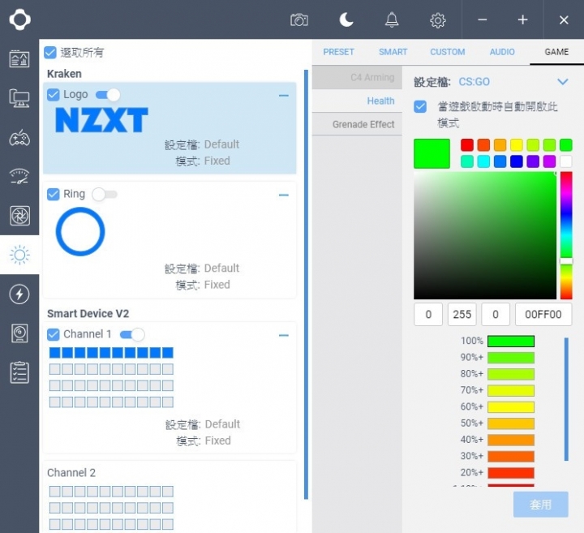This screenshot has height=533, width=584.
Task: Collapse the Ring card
Action: [284, 196]
